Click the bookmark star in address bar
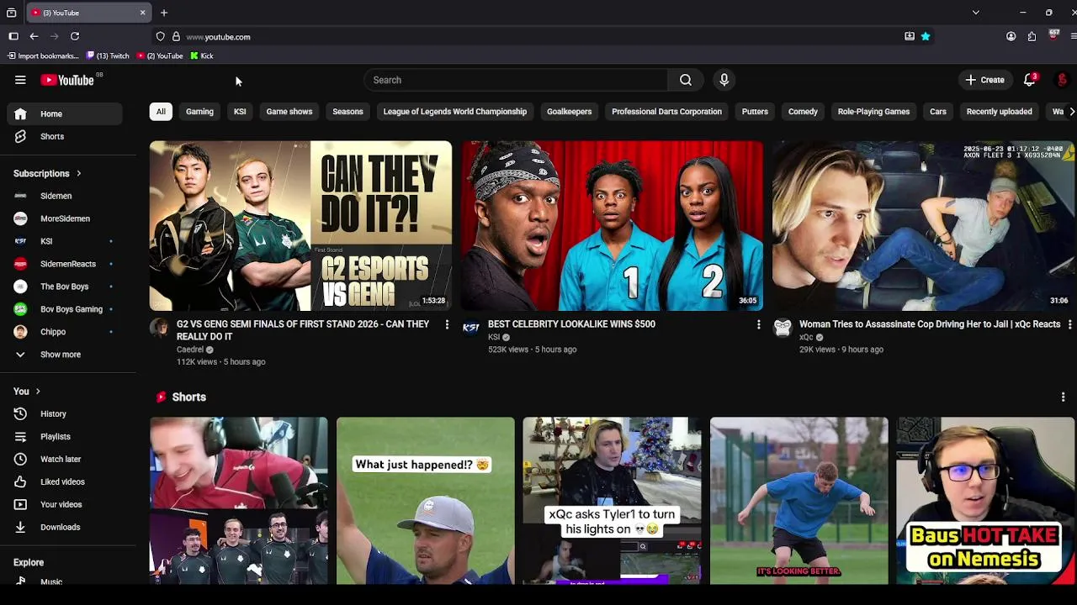 coord(926,36)
